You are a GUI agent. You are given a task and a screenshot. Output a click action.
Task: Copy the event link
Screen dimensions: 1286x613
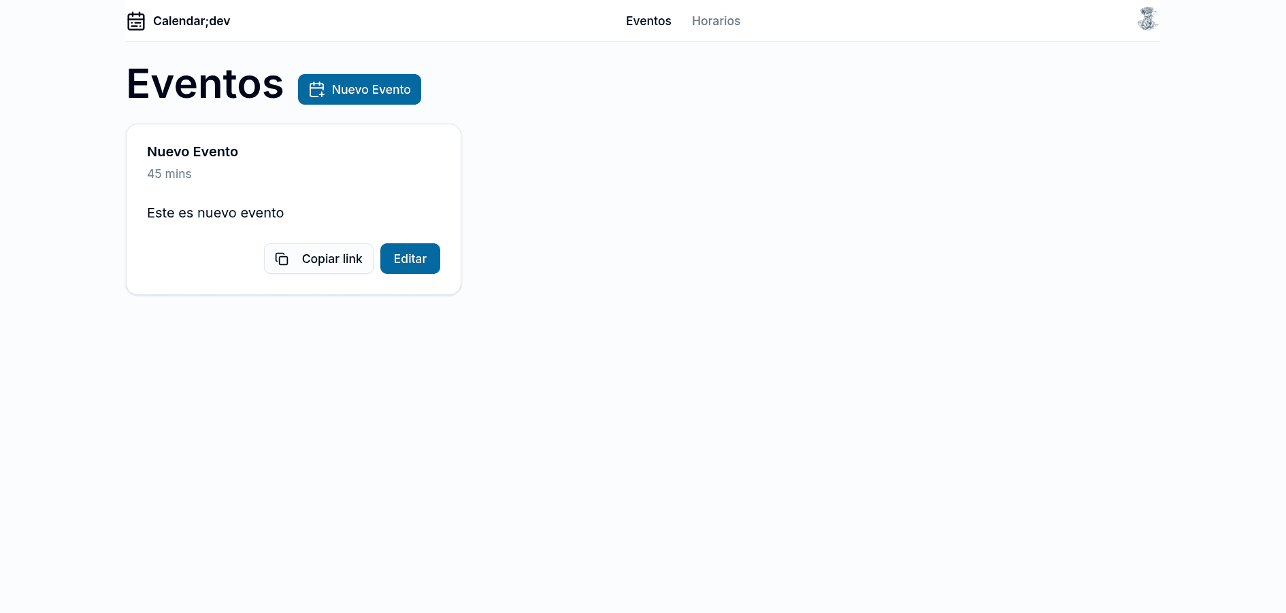[x=318, y=259]
